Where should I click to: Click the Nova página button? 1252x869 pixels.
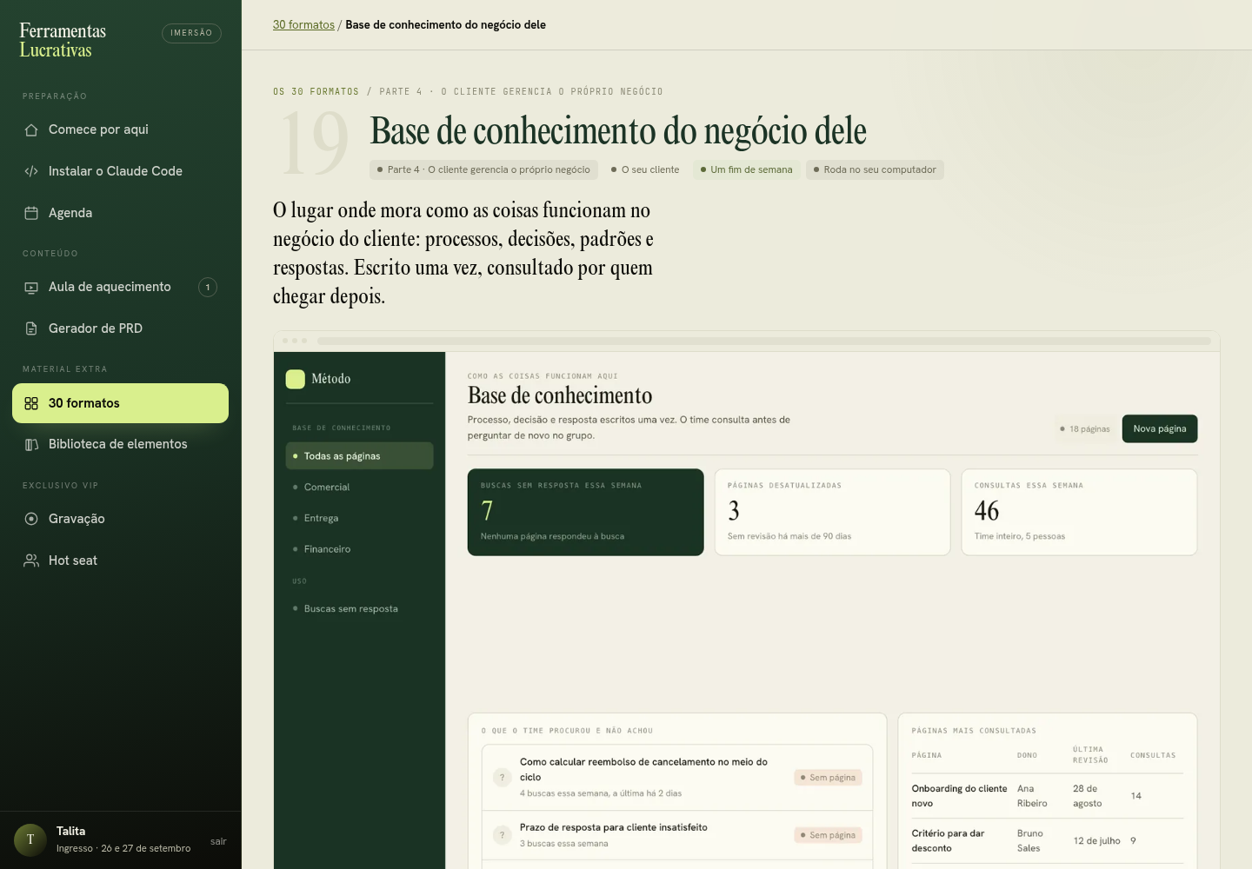click(x=1159, y=428)
